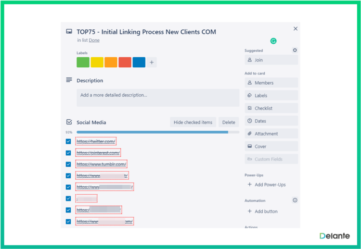Select the orange label

coord(111,62)
